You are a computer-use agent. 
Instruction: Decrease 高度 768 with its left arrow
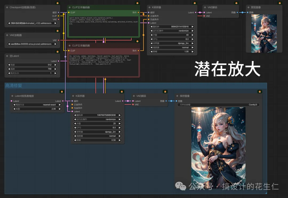(9, 69)
